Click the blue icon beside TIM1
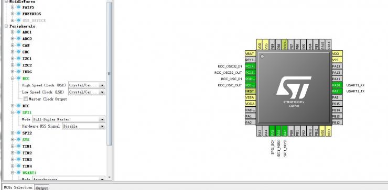The width and height of the screenshot is (388, 190). (18, 146)
